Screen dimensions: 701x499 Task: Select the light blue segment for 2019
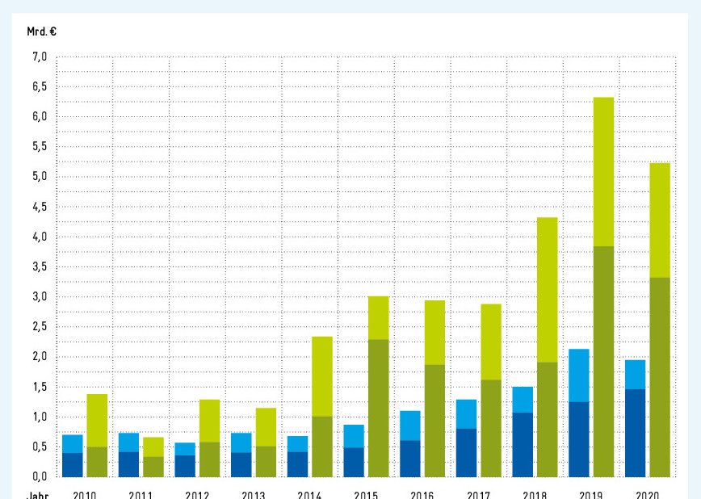(x=579, y=375)
